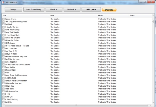
Task: Load the iTunes Library
Action: pyautogui.click(x=34, y=9)
